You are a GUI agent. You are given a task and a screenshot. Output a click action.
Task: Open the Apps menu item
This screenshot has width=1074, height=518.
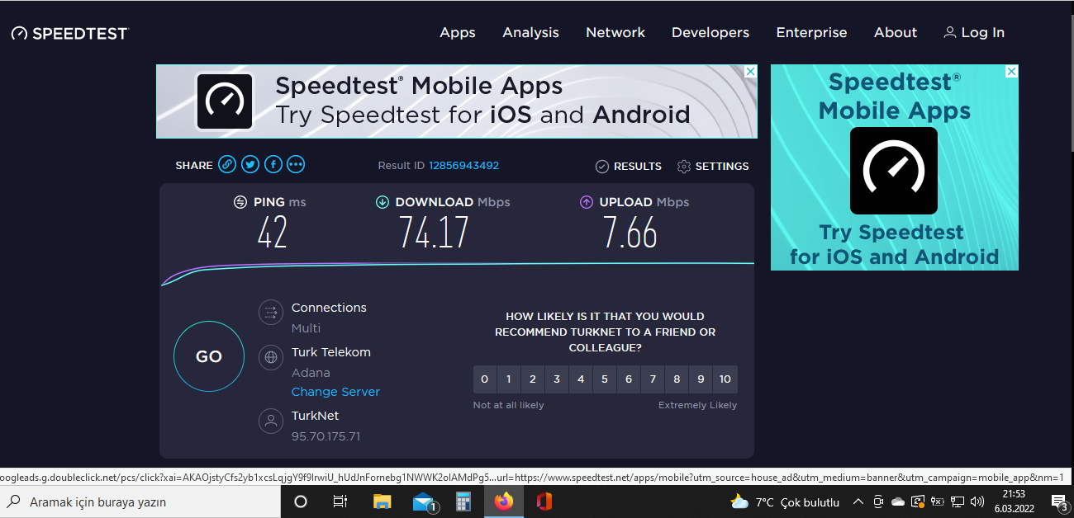click(458, 32)
